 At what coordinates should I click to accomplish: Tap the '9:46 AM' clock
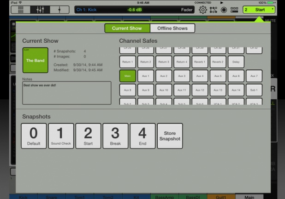coord(143,3)
